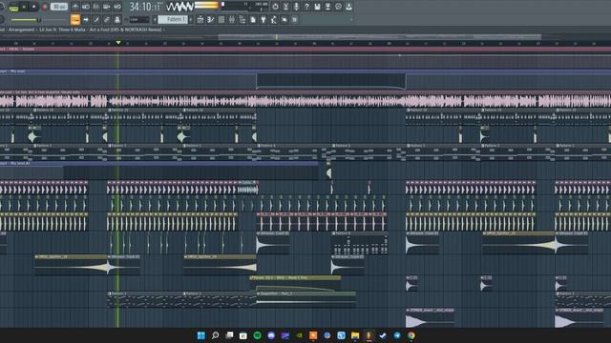Open Google Chrome from the taskbar
The image size is (611, 343).
(x=411, y=335)
